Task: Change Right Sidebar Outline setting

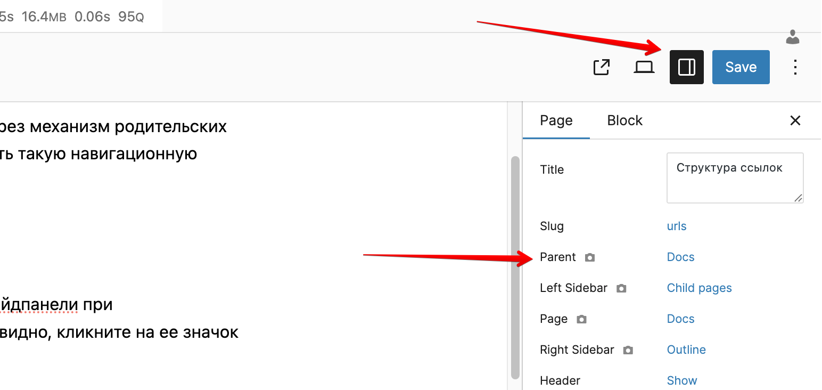Action: pos(686,350)
